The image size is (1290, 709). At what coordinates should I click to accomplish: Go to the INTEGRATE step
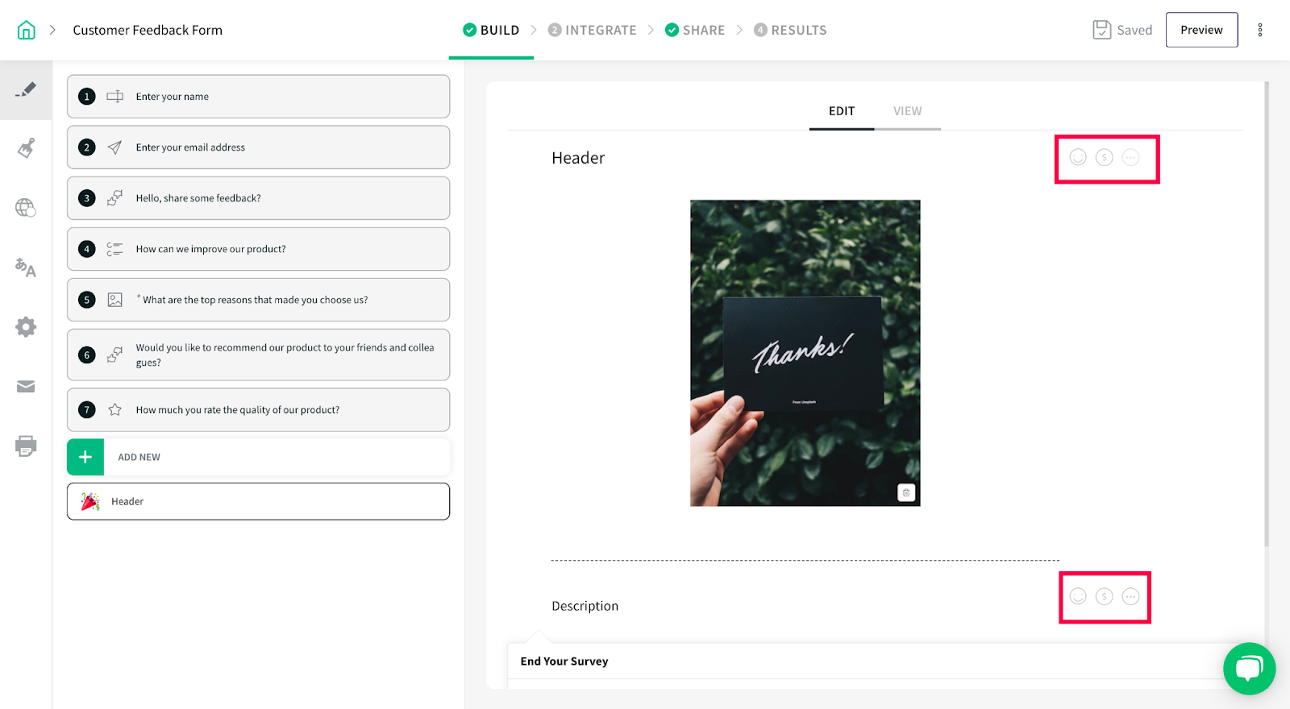(x=593, y=30)
